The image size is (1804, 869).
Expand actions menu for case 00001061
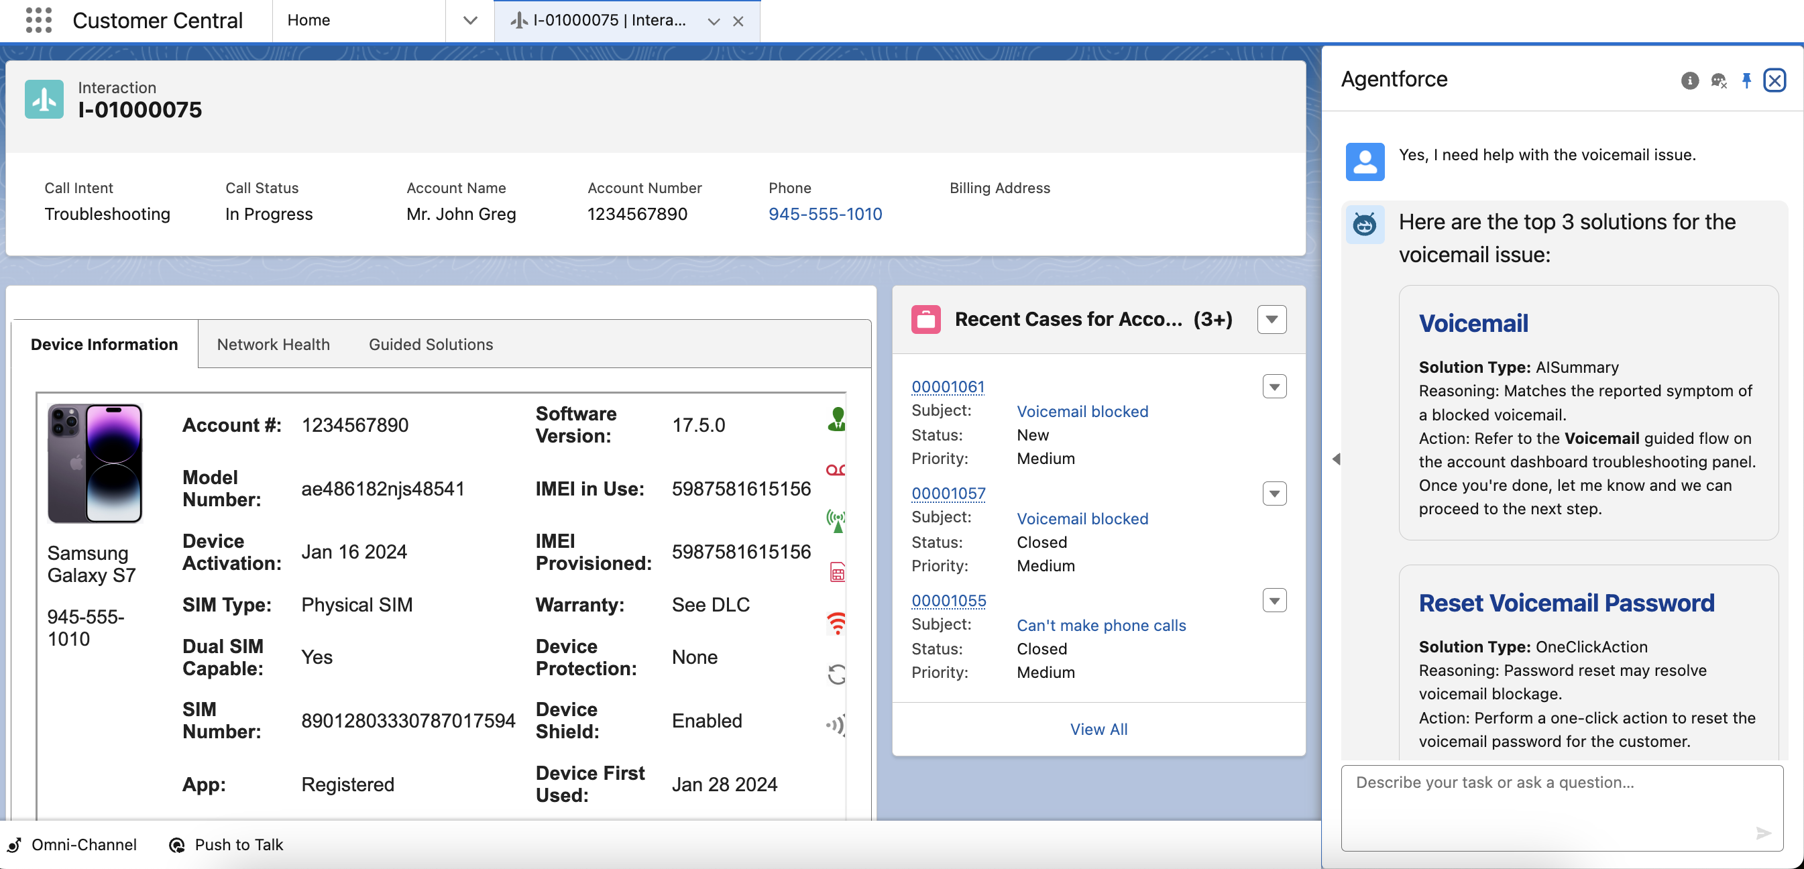(1274, 386)
